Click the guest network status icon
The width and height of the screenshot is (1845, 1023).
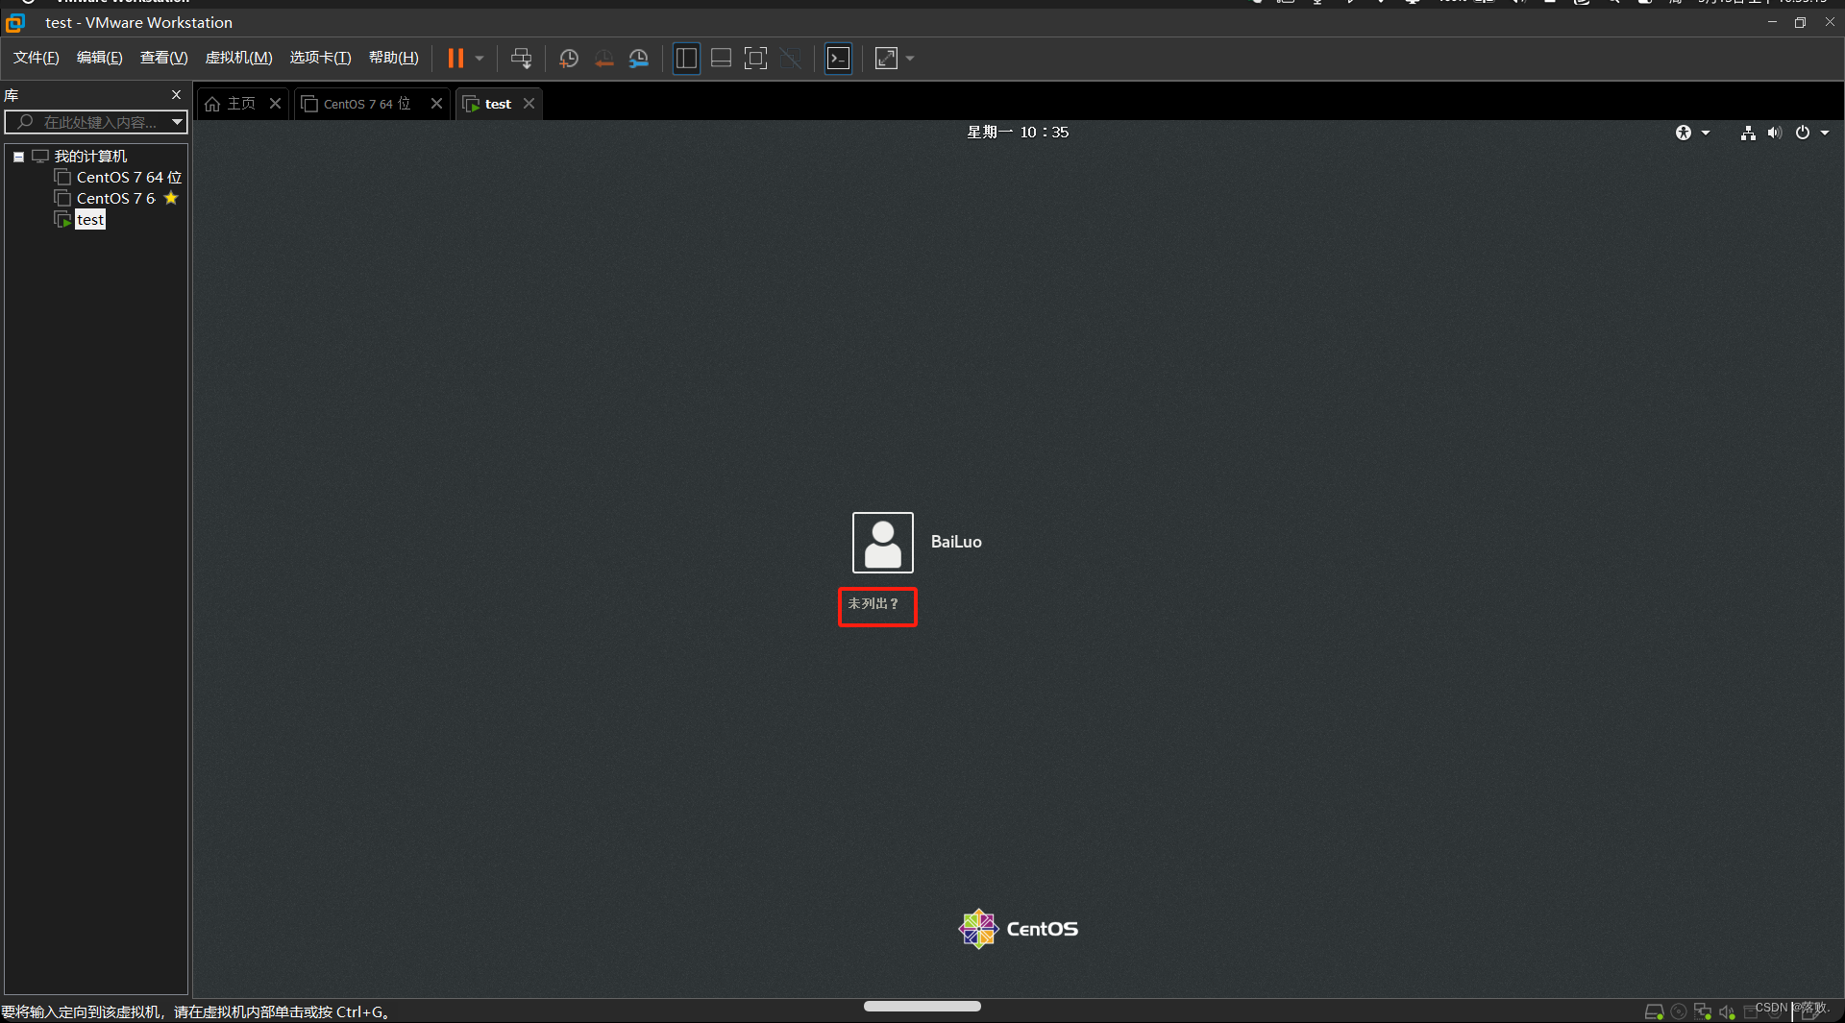click(x=1748, y=133)
